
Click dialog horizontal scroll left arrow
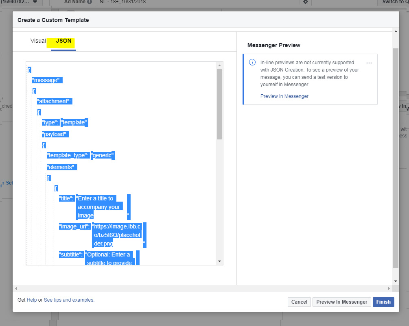16,289
